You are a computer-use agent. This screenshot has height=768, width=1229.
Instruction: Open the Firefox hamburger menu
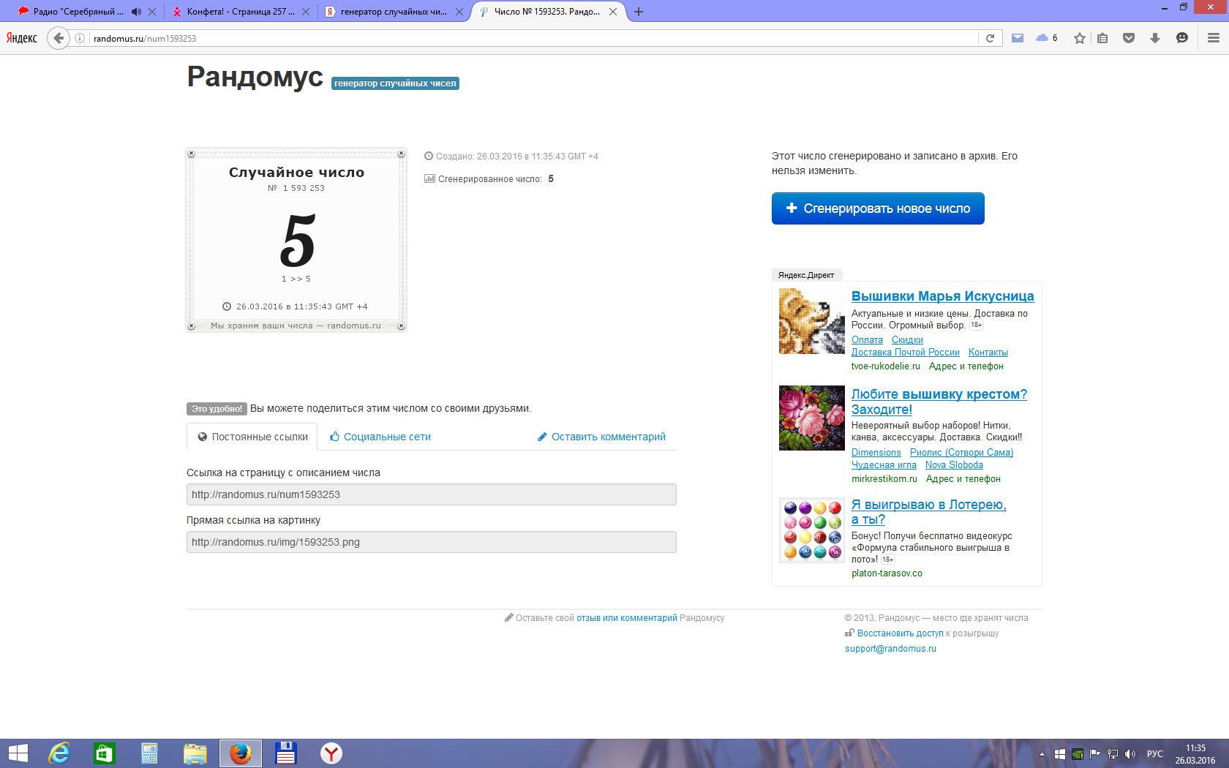1213,38
